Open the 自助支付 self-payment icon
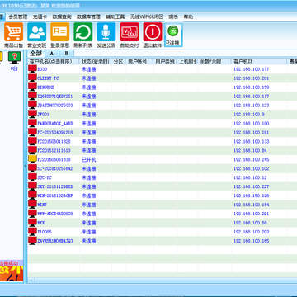The width and height of the screenshot is (297, 297). coord(130,35)
